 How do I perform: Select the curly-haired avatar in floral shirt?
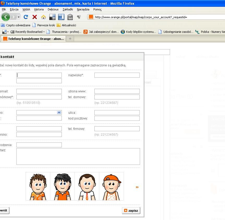pos(38,186)
